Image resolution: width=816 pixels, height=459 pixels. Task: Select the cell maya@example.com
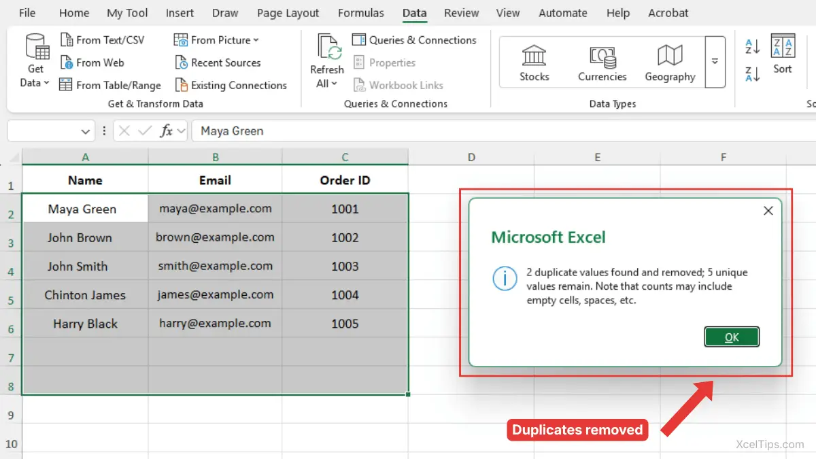click(215, 209)
